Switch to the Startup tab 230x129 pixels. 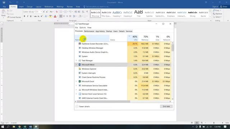pyautogui.click(x=109, y=31)
